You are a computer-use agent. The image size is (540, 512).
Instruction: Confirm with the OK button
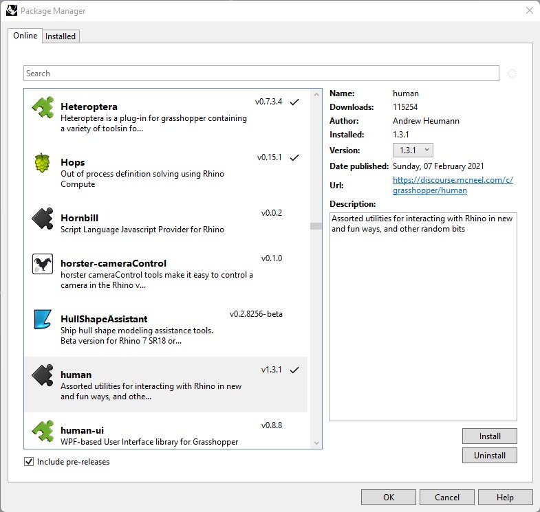click(389, 497)
